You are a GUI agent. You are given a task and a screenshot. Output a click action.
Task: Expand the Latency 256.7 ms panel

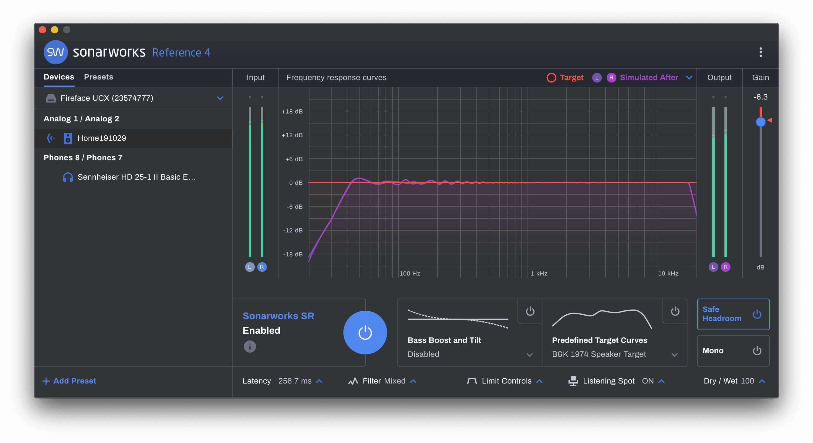[319, 381]
